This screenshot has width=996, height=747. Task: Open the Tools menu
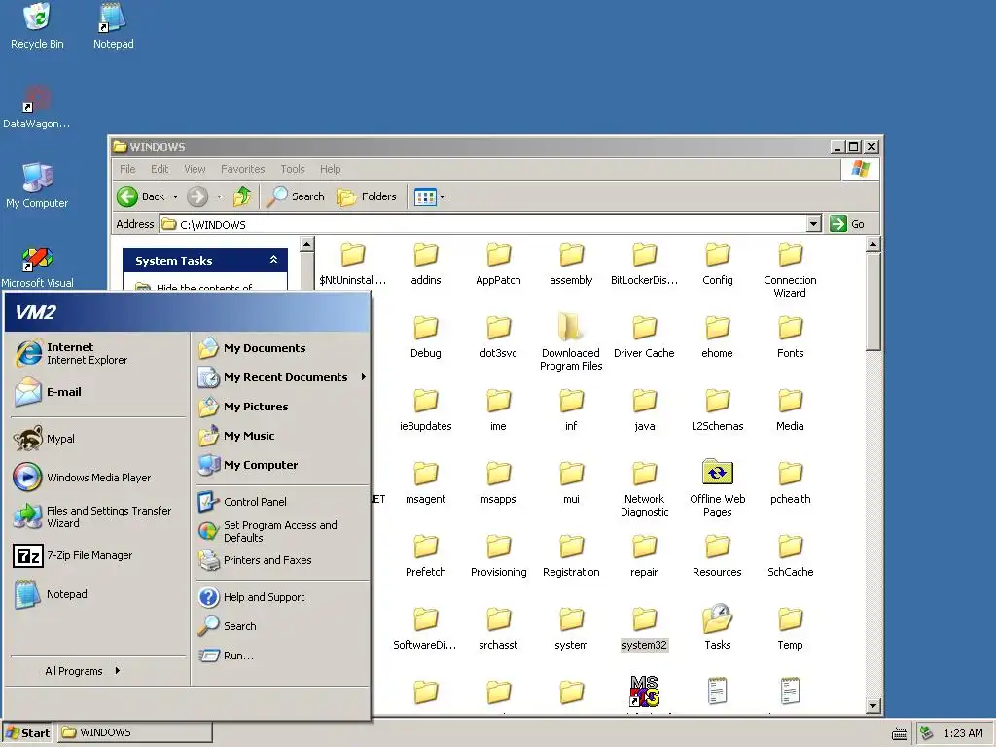pos(293,169)
